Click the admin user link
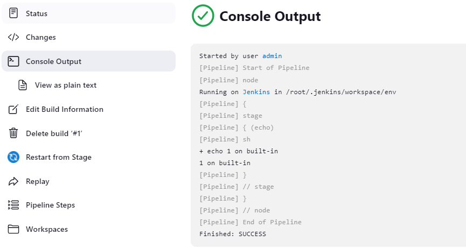Image resolution: width=466 pixels, height=249 pixels. point(272,56)
